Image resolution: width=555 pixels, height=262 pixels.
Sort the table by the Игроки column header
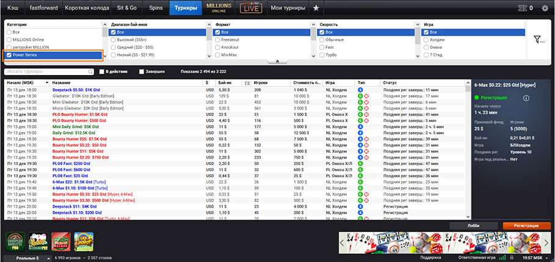[x=271, y=83]
